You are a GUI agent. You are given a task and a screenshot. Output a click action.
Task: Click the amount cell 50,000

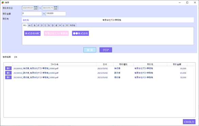click(x=183, y=78)
